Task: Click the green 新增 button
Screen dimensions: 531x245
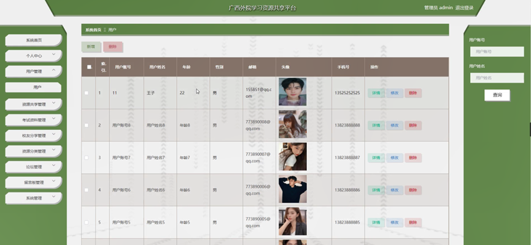Action: 91,47
